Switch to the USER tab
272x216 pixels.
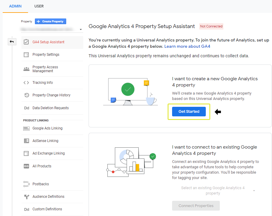coord(39,6)
